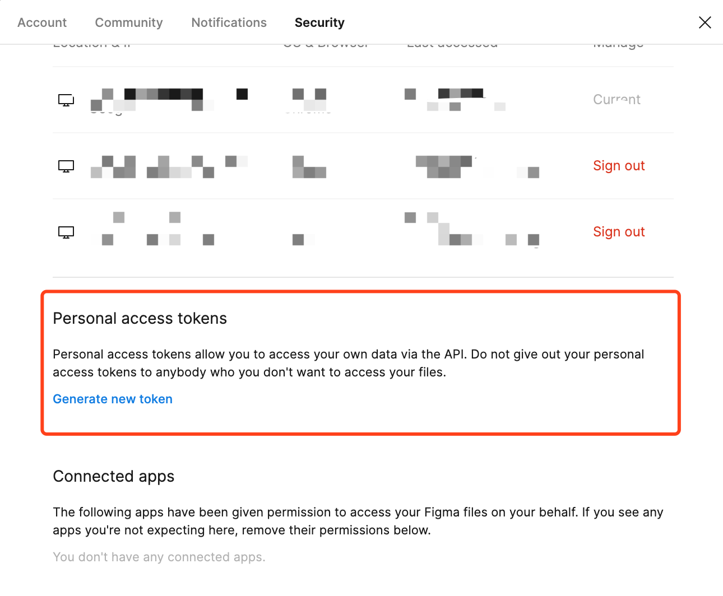
Task: Click the desktop icon of the current session
Action: 66,100
